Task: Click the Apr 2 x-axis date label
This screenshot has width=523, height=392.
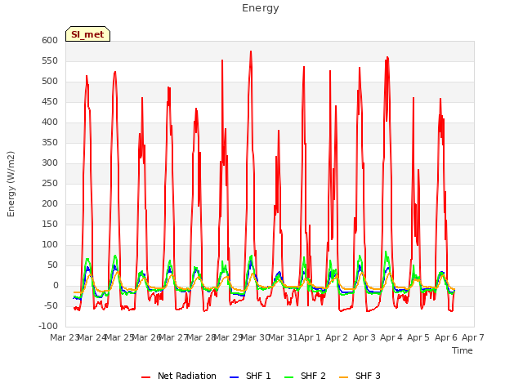Action: pyautogui.click(x=337, y=337)
